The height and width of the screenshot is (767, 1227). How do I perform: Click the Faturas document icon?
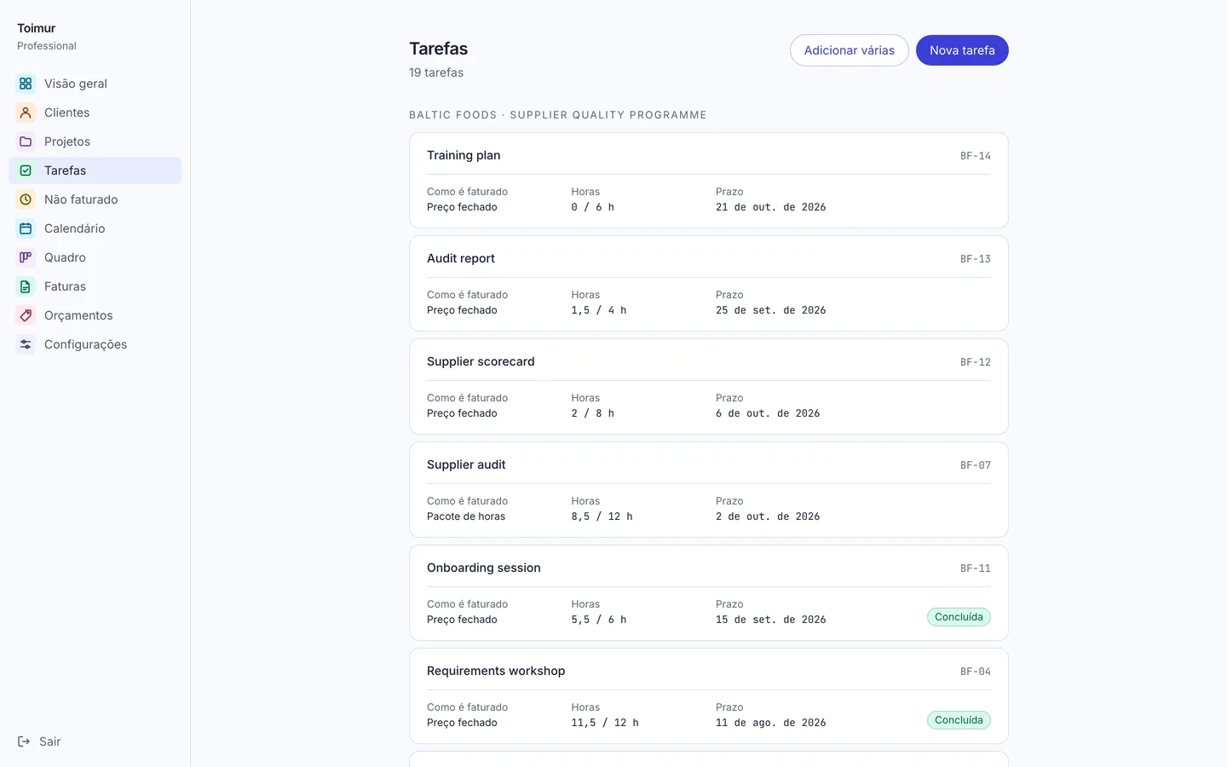[x=26, y=286]
